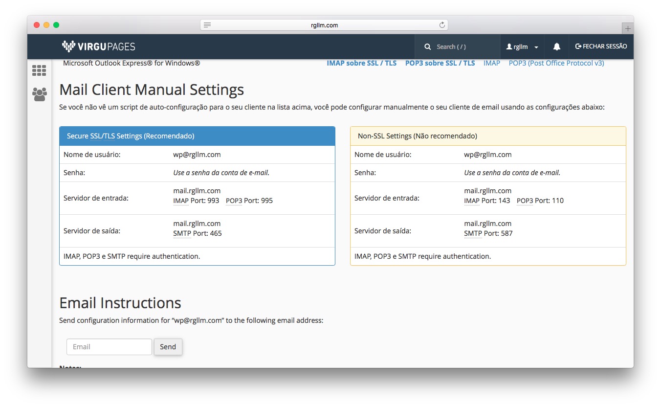Viewport: 661px width, 407px height.
Task: Open Safari reader view icon
Action: point(207,25)
